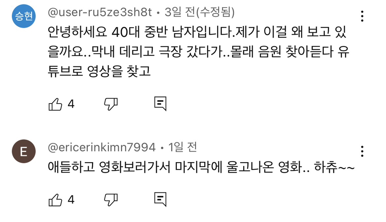The width and height of the screenshot is (386, 222).
Task: Like the comment by @user-ru5ze3sh8t
Action: point(55,104)
